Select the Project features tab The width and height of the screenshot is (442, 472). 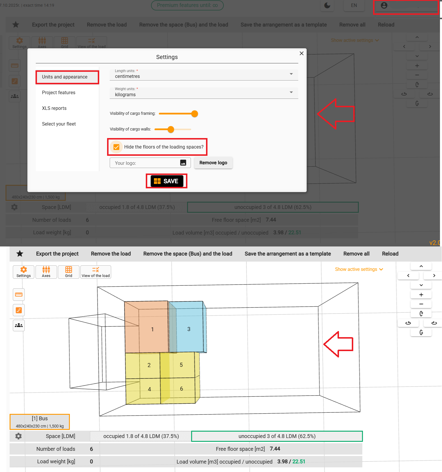pyautogui.click(x=58, y=93)
